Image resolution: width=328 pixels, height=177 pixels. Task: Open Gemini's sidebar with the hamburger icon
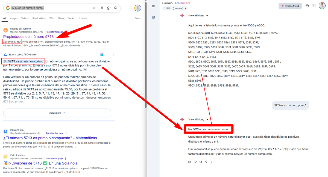coord(153,6)
